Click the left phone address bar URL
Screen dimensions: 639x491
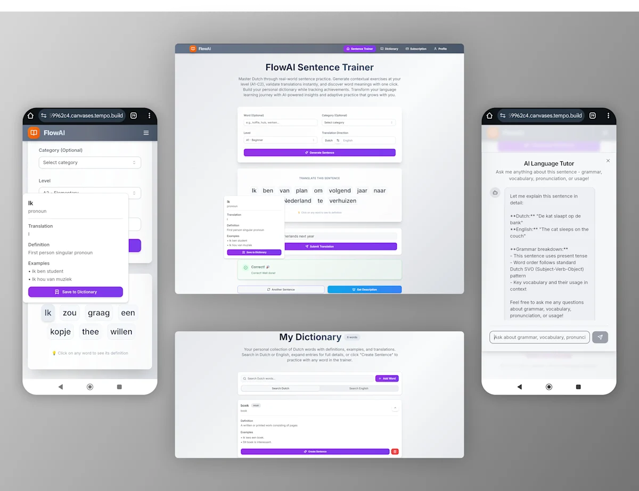pyautogui.click(x=85, y=116)
